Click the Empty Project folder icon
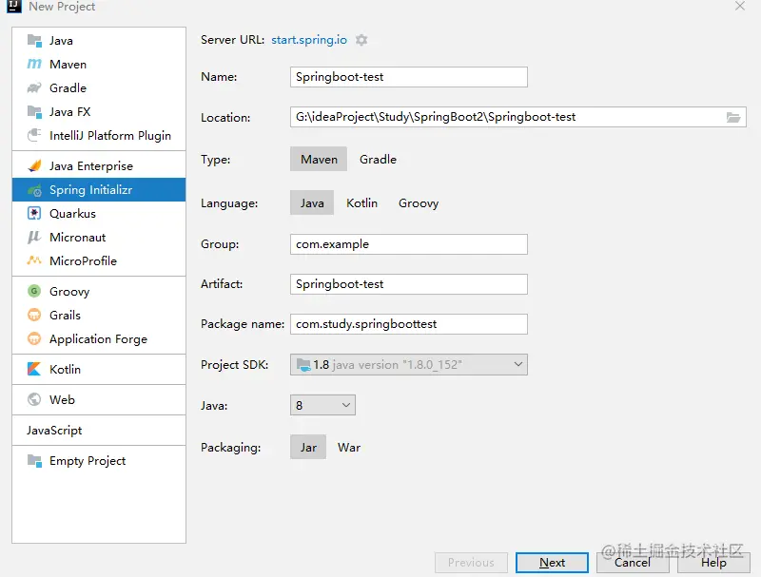This screenshot has width=761, height=577. click(x=34, y=461)
